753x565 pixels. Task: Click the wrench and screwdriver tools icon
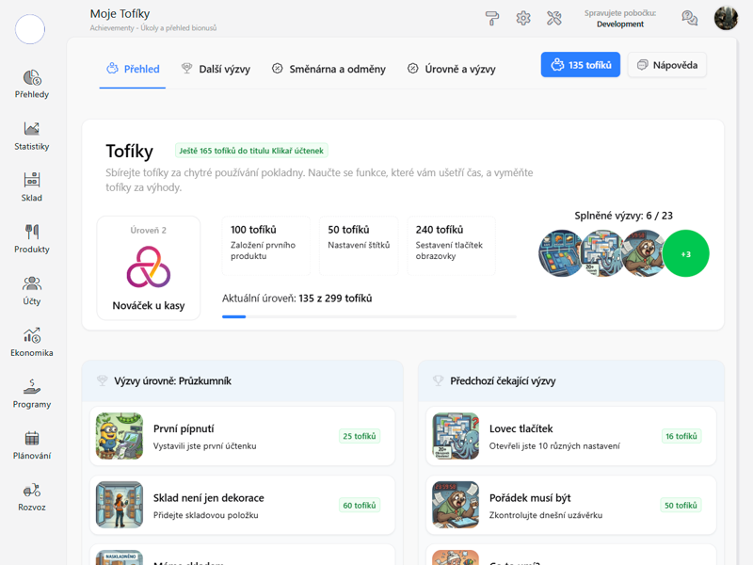point(553,18)
